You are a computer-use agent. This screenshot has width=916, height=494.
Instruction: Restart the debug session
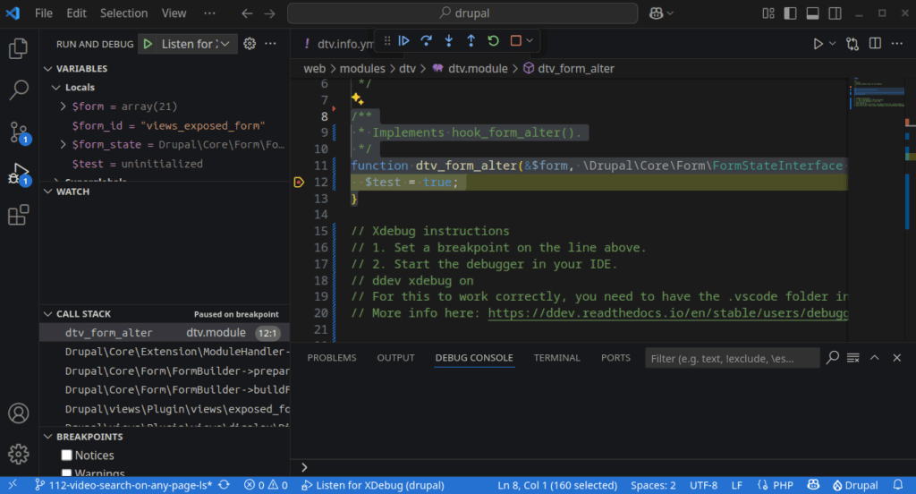(x=493, y=41)
